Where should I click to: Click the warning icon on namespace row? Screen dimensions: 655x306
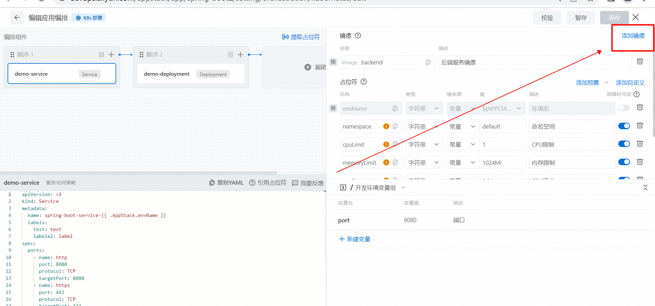(x=386, y=126)
